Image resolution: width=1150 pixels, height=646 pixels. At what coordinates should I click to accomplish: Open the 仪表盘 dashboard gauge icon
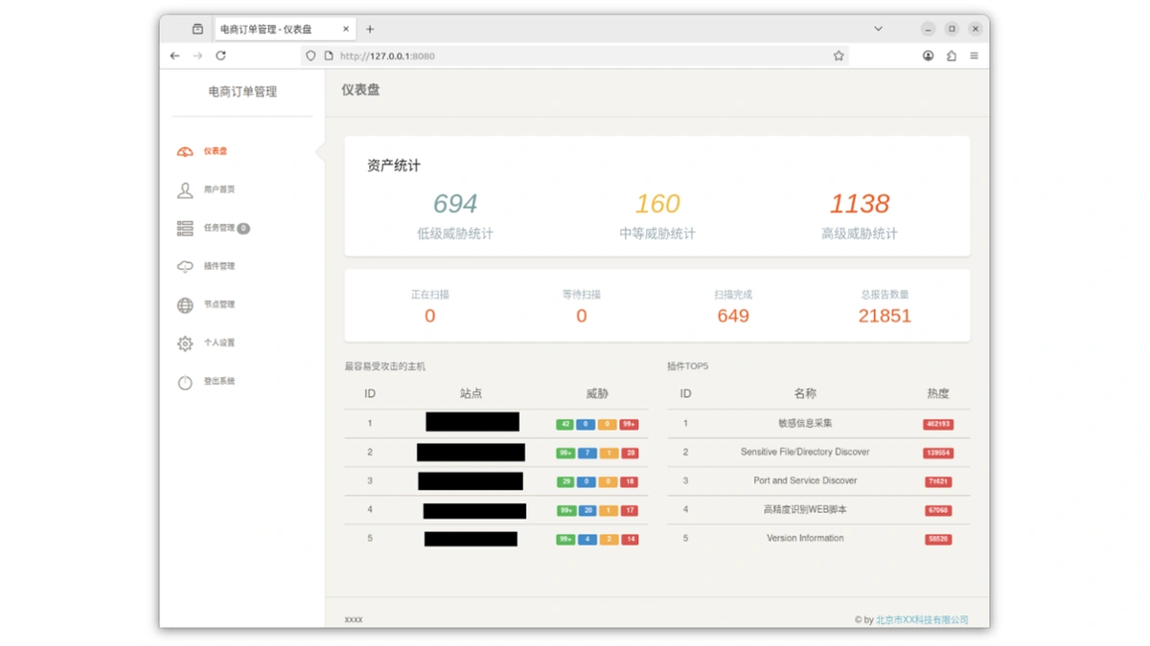point(185,151)
